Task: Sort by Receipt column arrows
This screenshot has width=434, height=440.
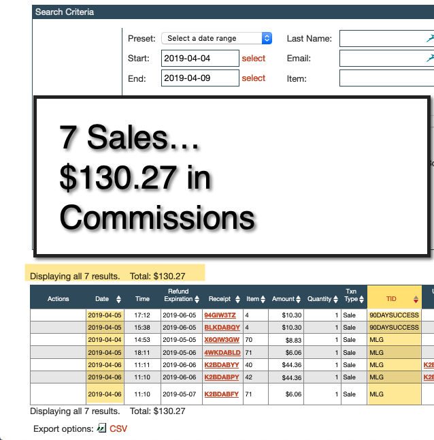Action: click(x=236, y=299)
